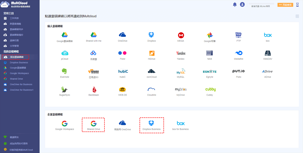Choose the FTP connection icon
The height and width of the screenshot is (153, 303).
[x=239, y=35]
